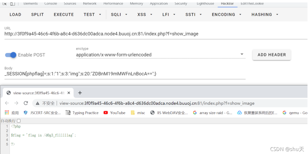Click the browser address bar

click(x=170, y=103)
